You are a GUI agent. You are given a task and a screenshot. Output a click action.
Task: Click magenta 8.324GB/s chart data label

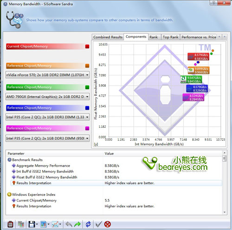tap(193, 97)
